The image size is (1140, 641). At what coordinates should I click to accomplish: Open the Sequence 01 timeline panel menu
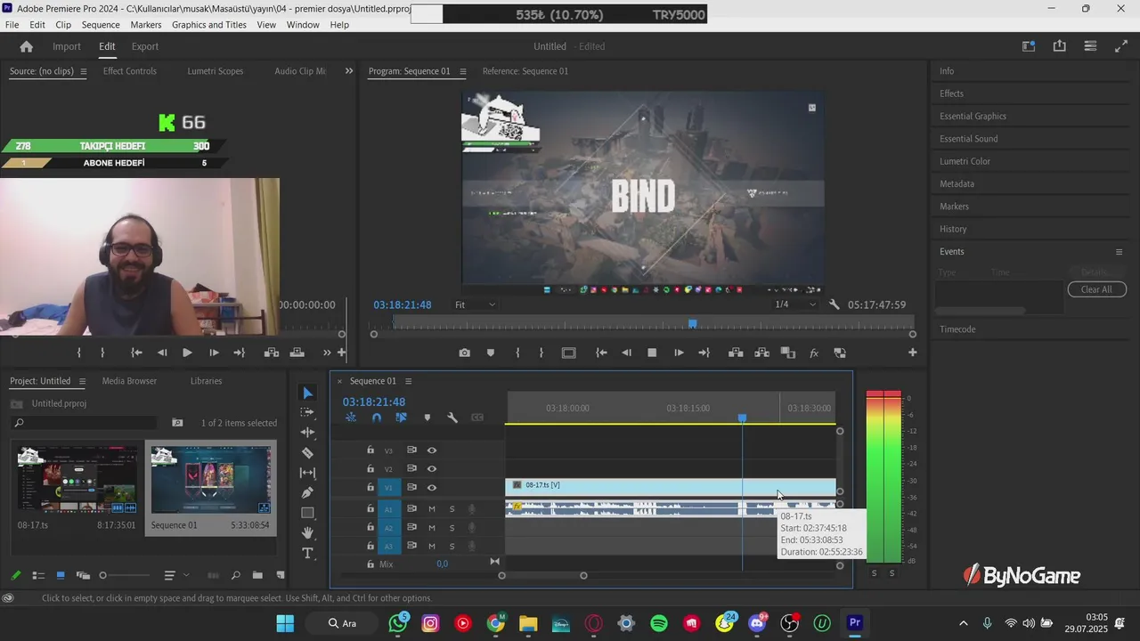pyautogui.click(x=408, y=381)
